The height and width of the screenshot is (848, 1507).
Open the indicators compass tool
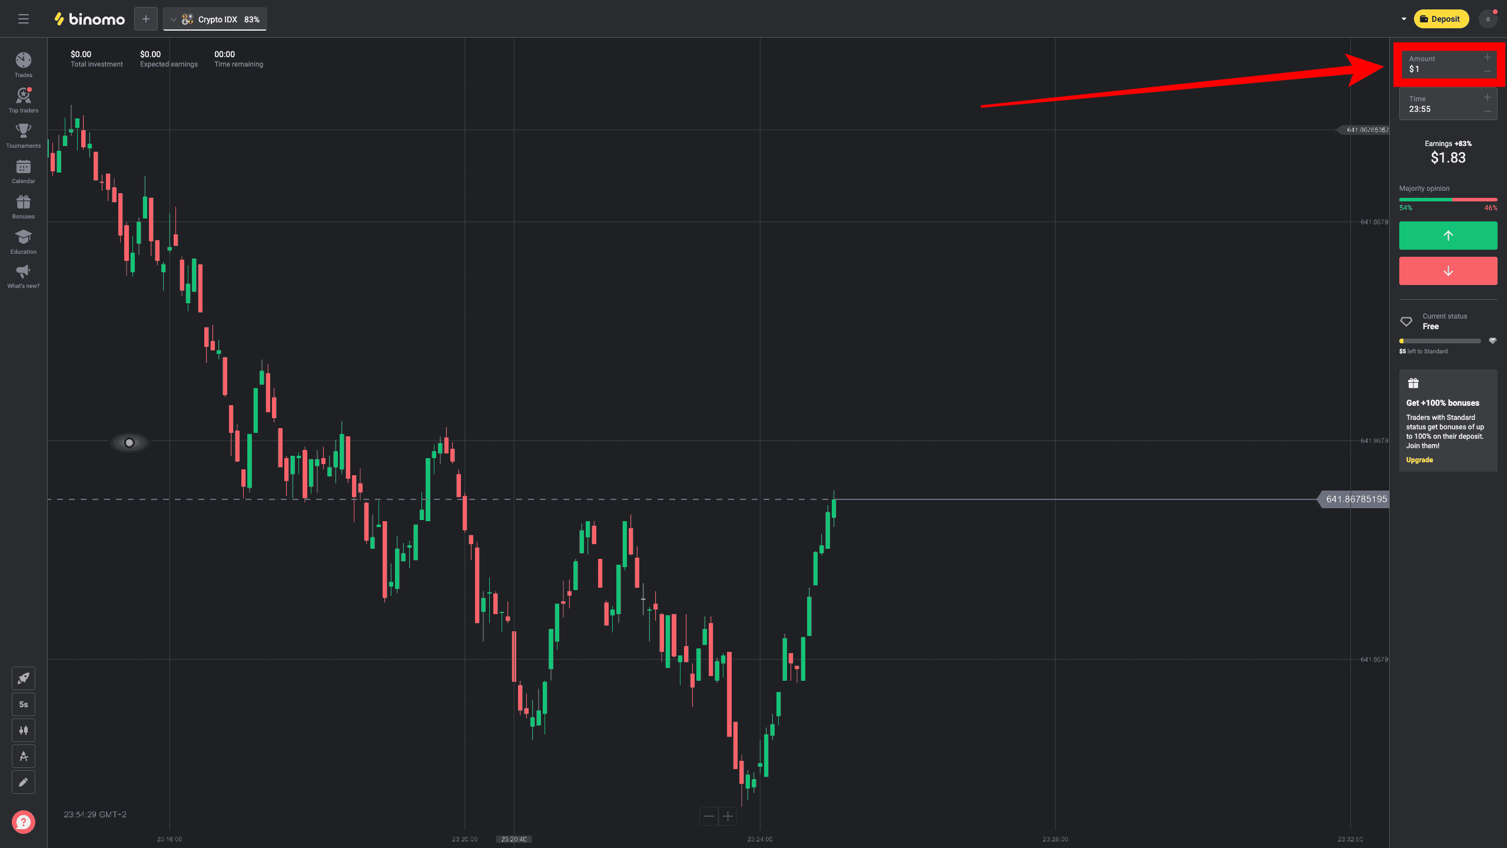24,756
